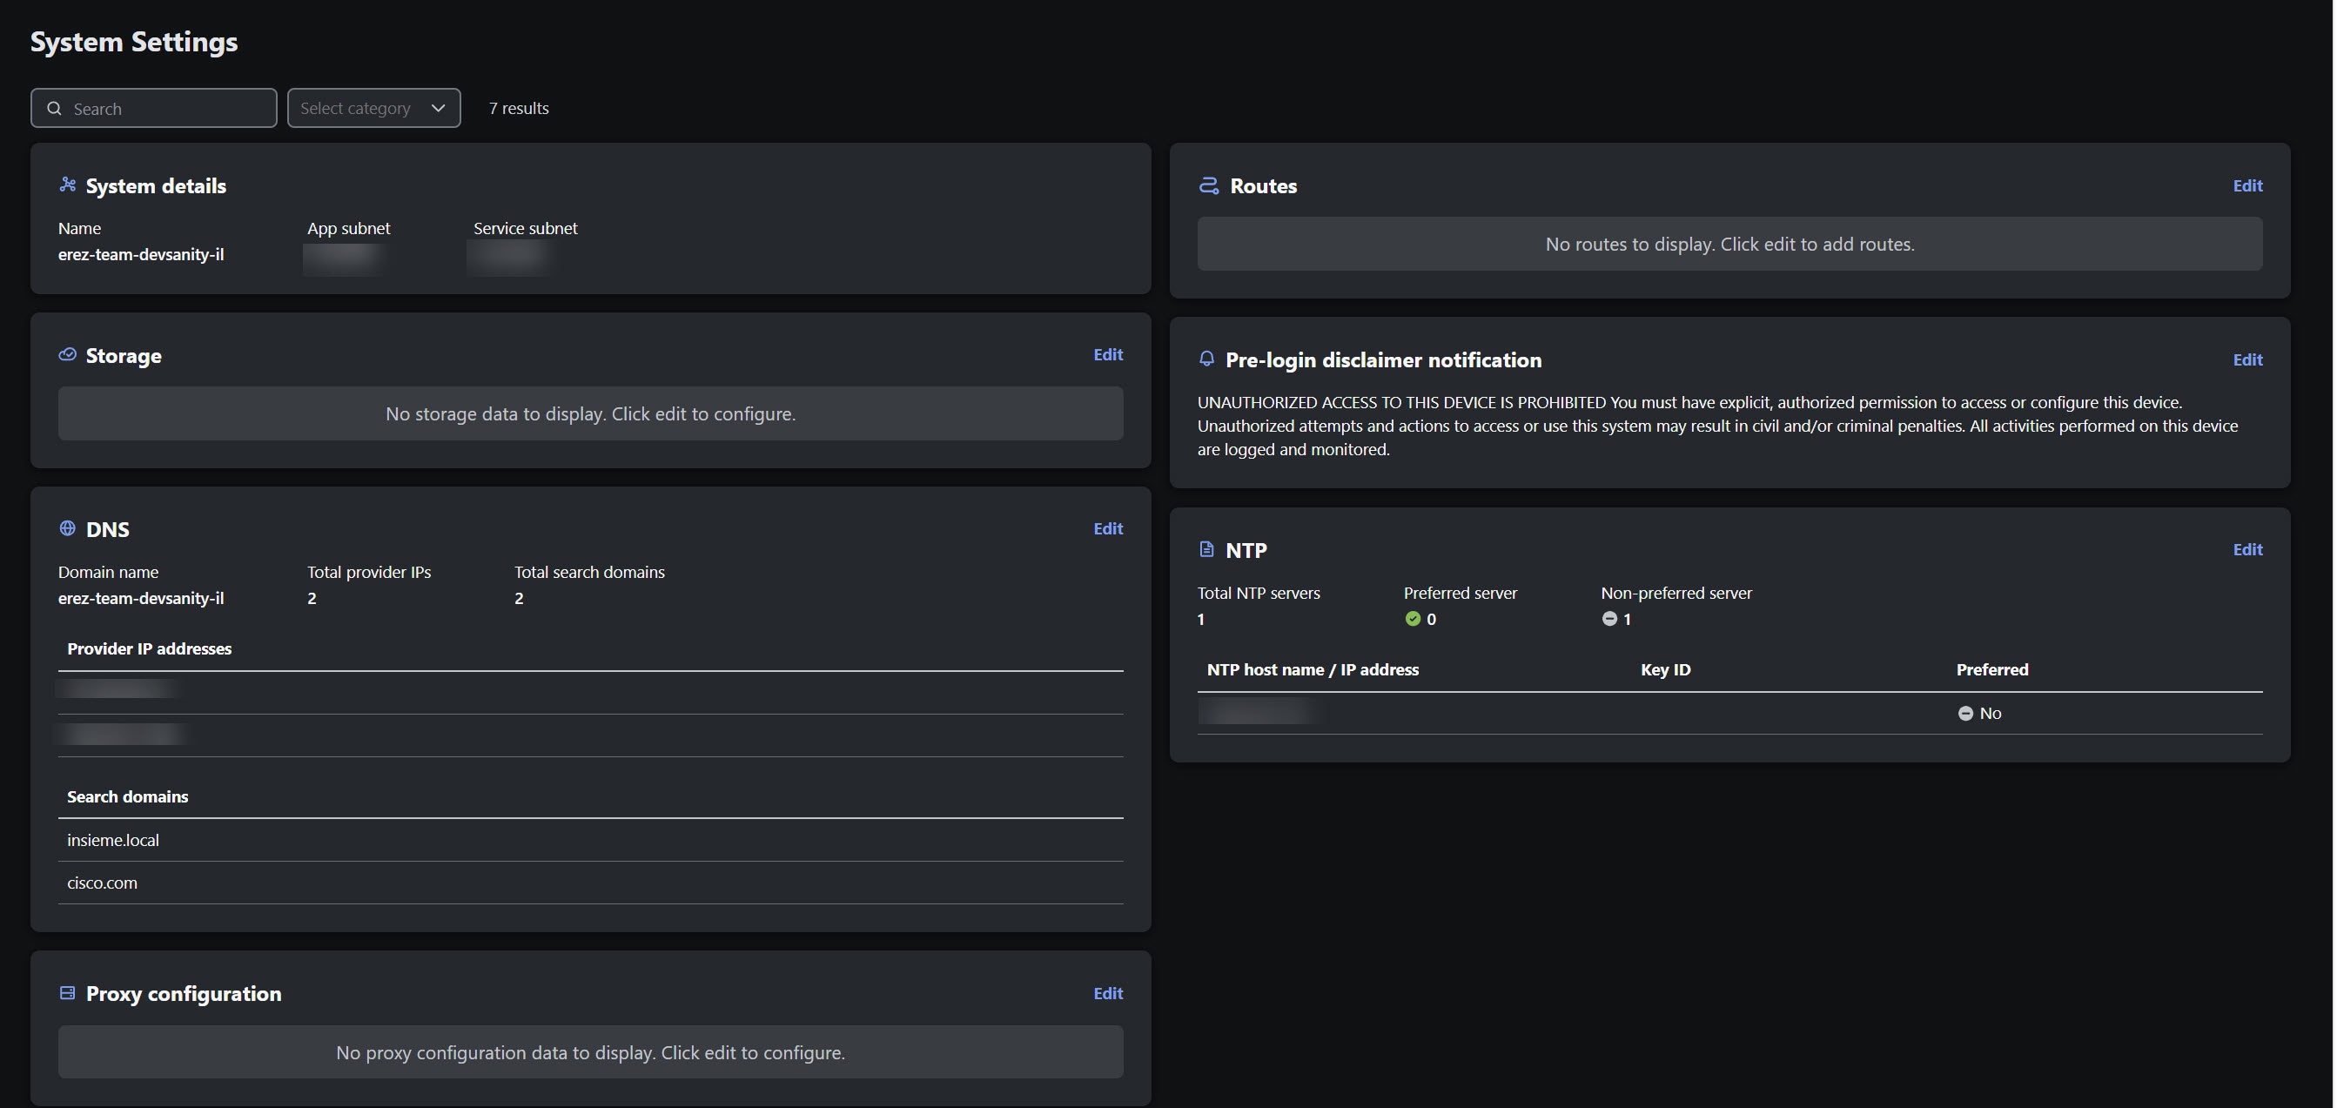
Task: Click the 7 results count text
Action: [x=519, y=108]
